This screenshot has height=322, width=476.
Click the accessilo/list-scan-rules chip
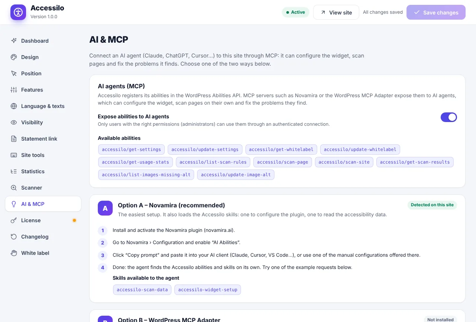[x=213, y=162]
